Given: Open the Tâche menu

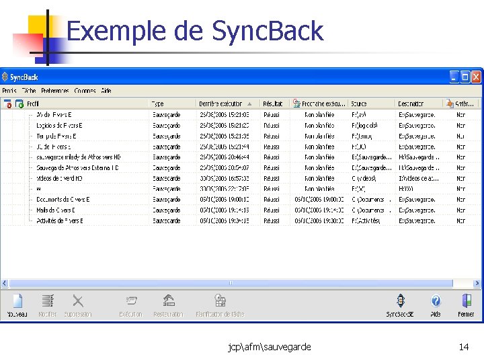Looking at the screenshot, I should click(x=29, y=91).
